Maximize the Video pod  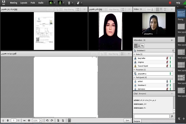click(x=165, y=9)
